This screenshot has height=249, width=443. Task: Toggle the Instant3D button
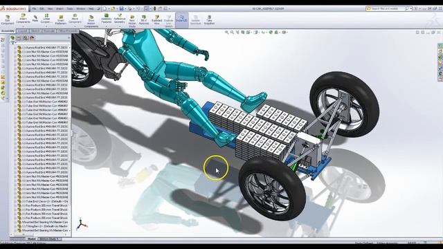click(x=181, y=19)
